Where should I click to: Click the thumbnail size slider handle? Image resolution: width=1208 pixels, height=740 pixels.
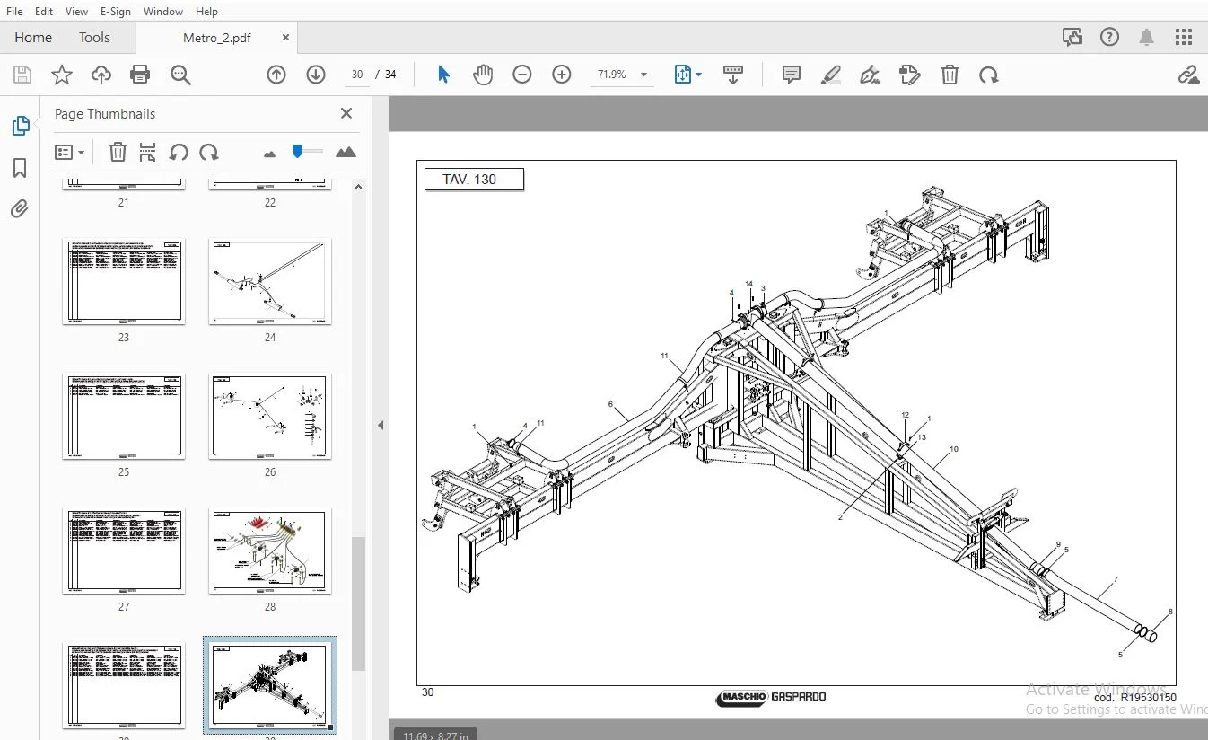[x=297, y=152]
